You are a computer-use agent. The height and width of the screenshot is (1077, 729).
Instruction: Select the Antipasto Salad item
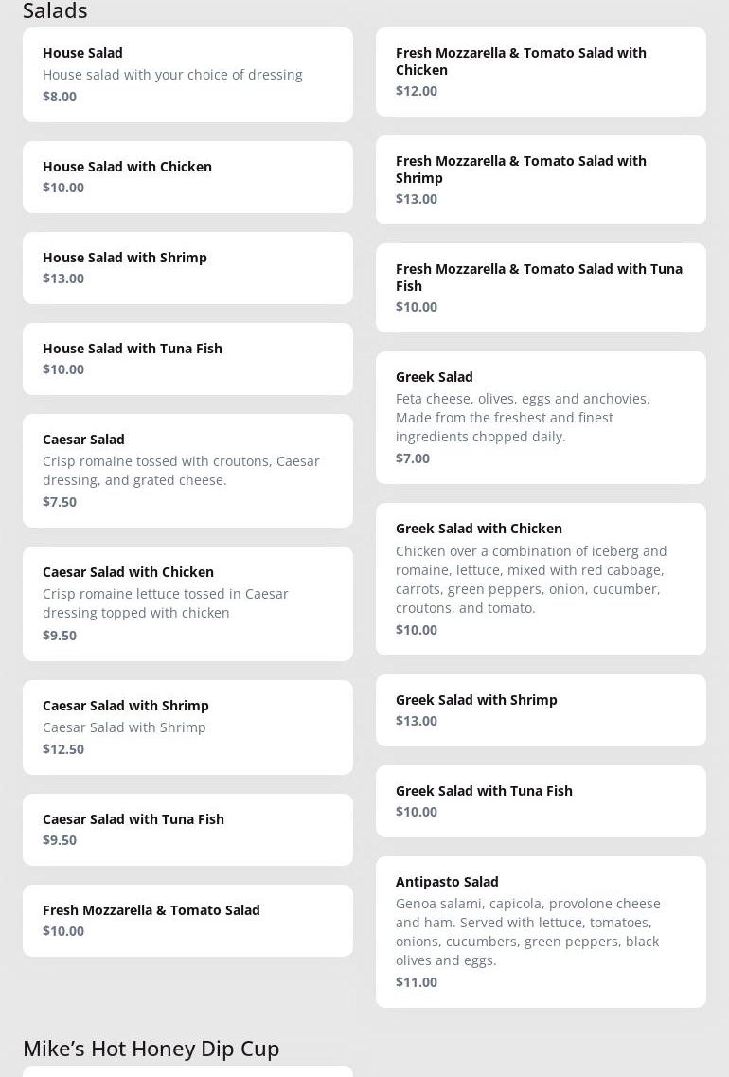click(541, 931)
